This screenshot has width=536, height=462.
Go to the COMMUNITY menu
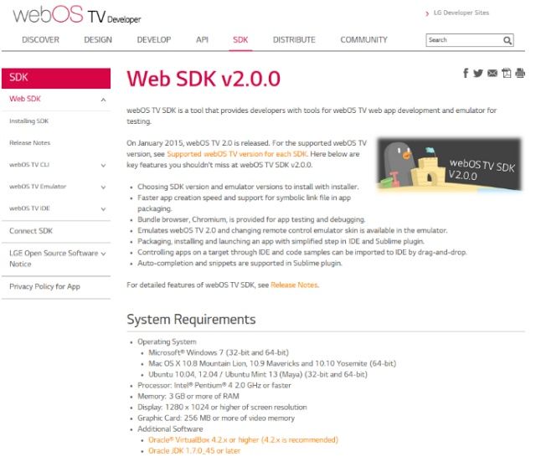click(363, 39)
